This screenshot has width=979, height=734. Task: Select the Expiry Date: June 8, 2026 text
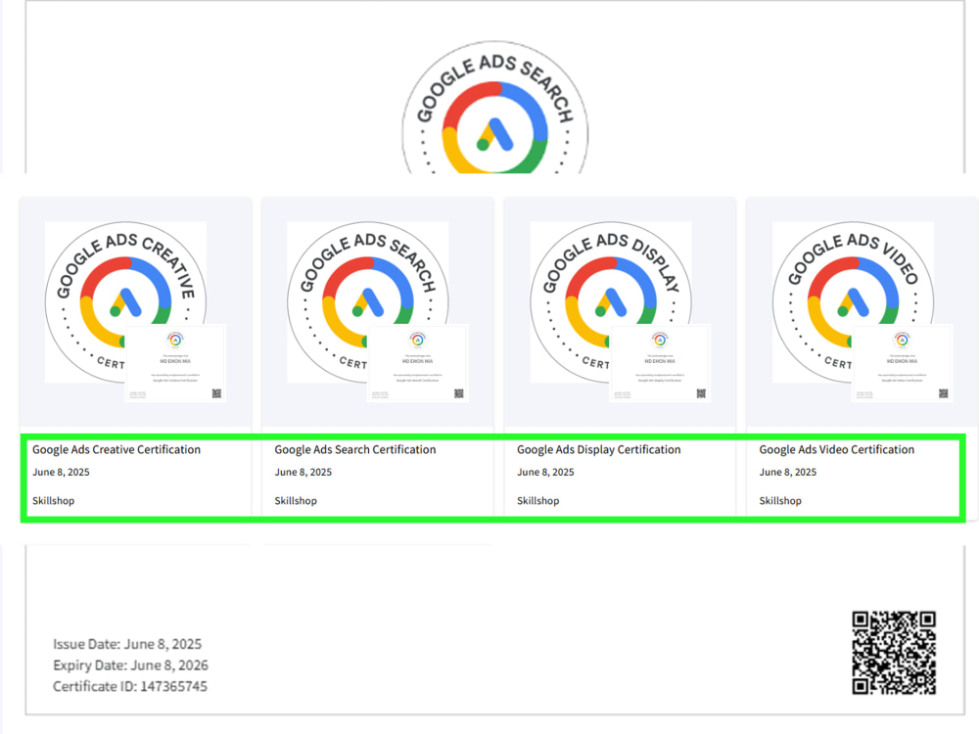point(130,665)
